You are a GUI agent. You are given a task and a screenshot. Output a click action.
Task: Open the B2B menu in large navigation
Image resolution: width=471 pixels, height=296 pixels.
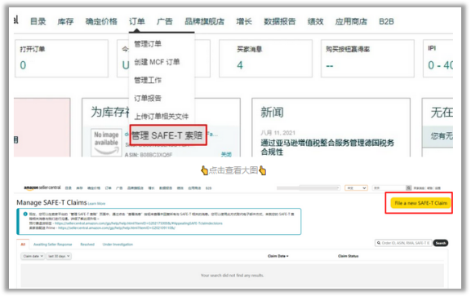386,21
